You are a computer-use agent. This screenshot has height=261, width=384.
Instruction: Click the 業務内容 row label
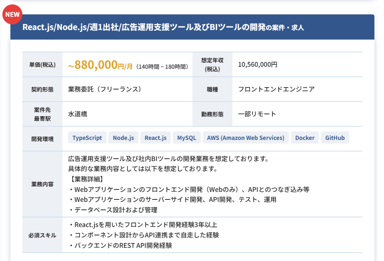[x=42, y=184]
